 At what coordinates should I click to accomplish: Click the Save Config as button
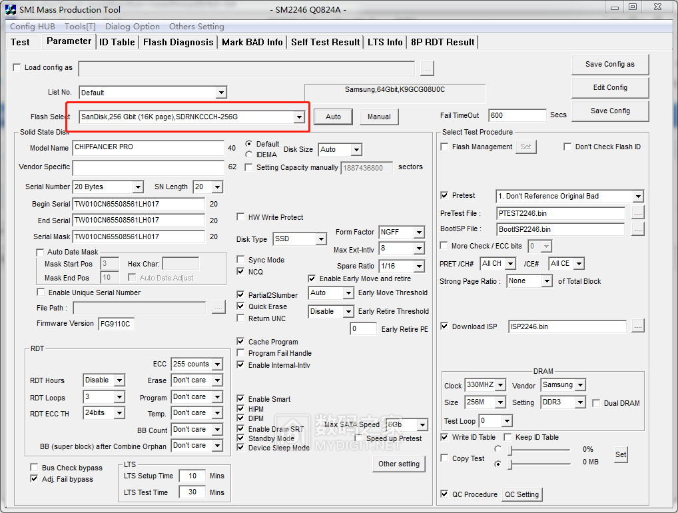tap(609, 65)
